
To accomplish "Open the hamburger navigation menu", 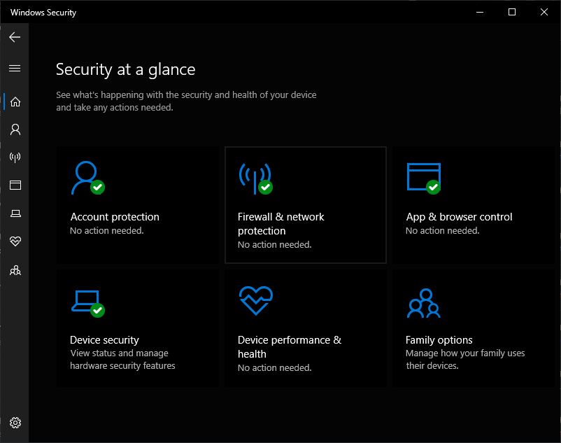I will coord(15,69).
